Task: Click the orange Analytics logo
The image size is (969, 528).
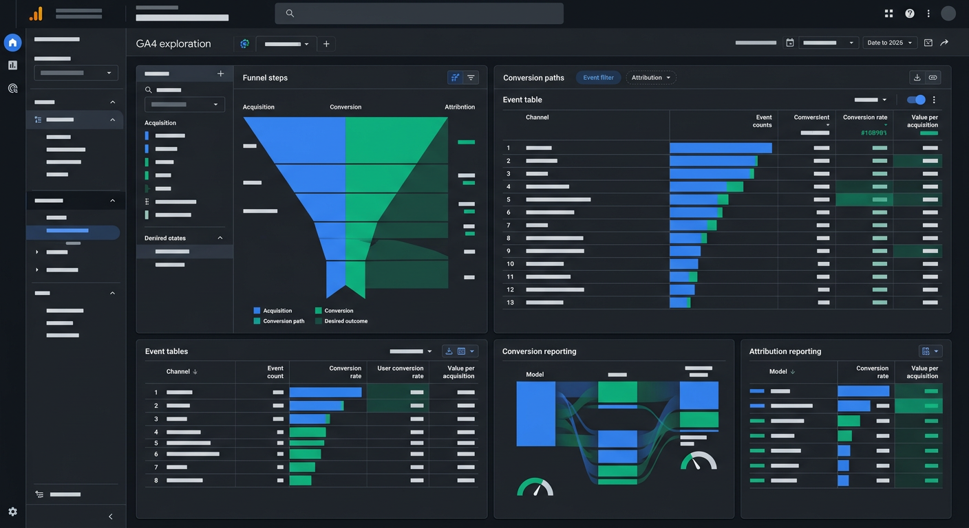Action: [x=36, y=14]
